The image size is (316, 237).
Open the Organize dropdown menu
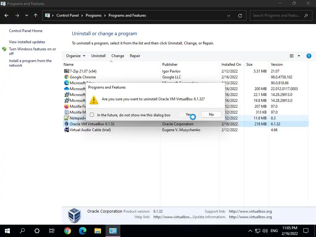pos(76,56)
